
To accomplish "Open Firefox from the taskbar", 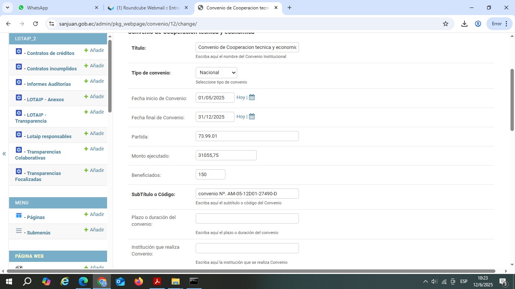I will (x=139, y=281).
